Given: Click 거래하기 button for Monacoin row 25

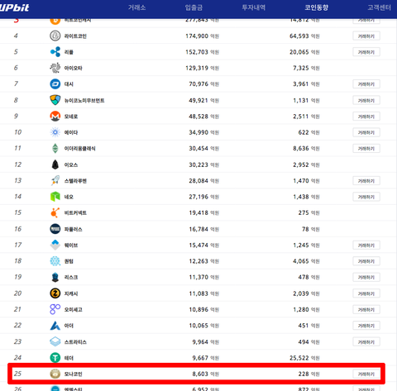Looking at the screenshot, I should pos(366,374).
